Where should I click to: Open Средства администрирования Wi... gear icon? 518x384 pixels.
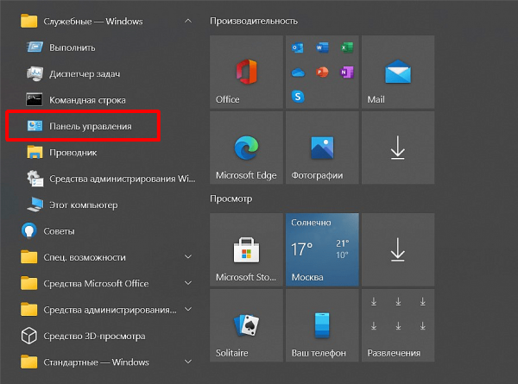35,179
